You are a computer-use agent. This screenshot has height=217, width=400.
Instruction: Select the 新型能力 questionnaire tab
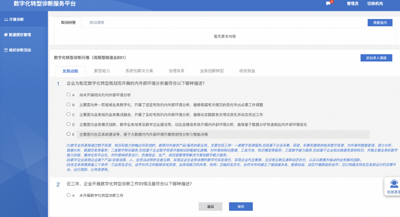pos(102,71)
